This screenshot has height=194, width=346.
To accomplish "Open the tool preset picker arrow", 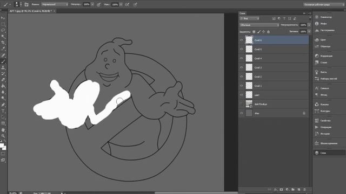I will 10,4.
